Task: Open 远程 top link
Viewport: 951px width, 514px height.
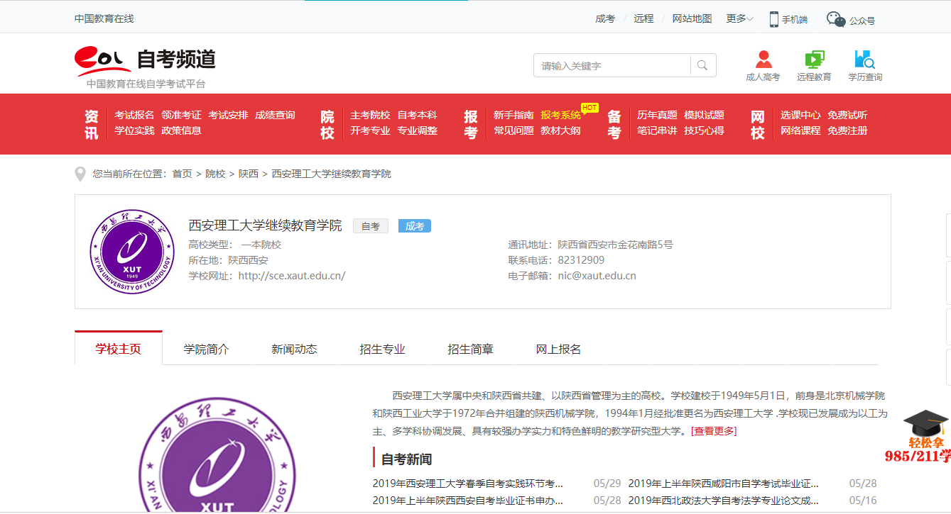Action: click(x=643, y=19)
